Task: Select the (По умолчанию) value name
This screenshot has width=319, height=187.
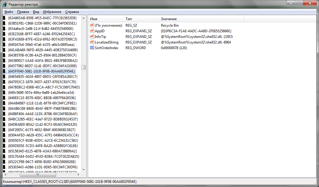Action: pos(108,25)
